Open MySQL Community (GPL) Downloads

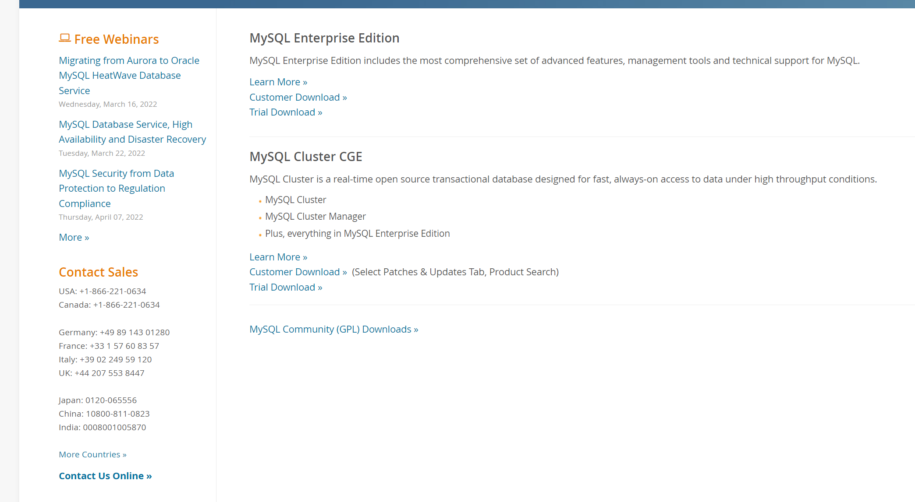pos(333,329)
